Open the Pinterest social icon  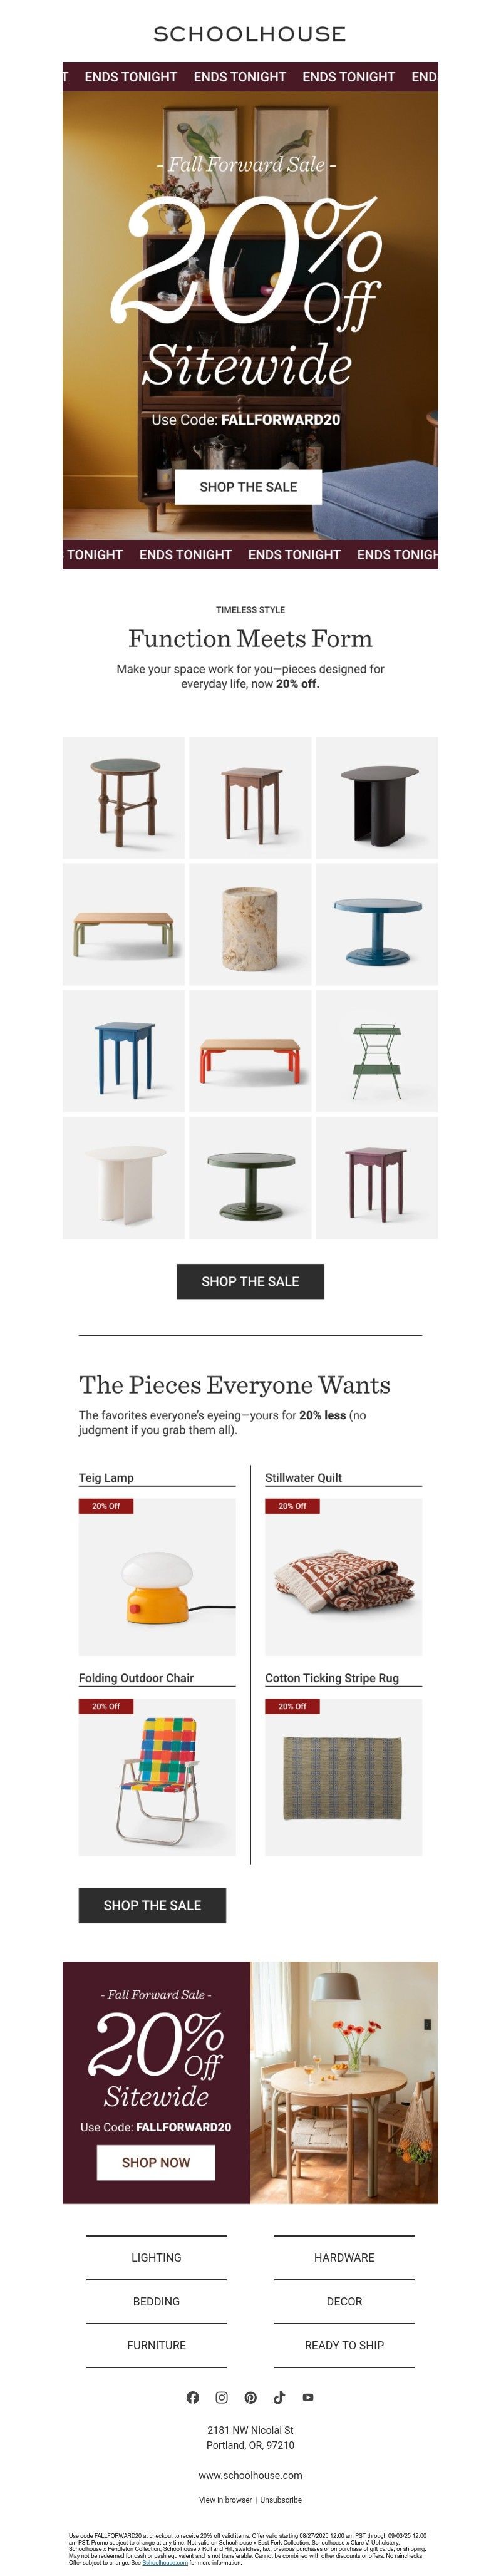pos(251,2397)
